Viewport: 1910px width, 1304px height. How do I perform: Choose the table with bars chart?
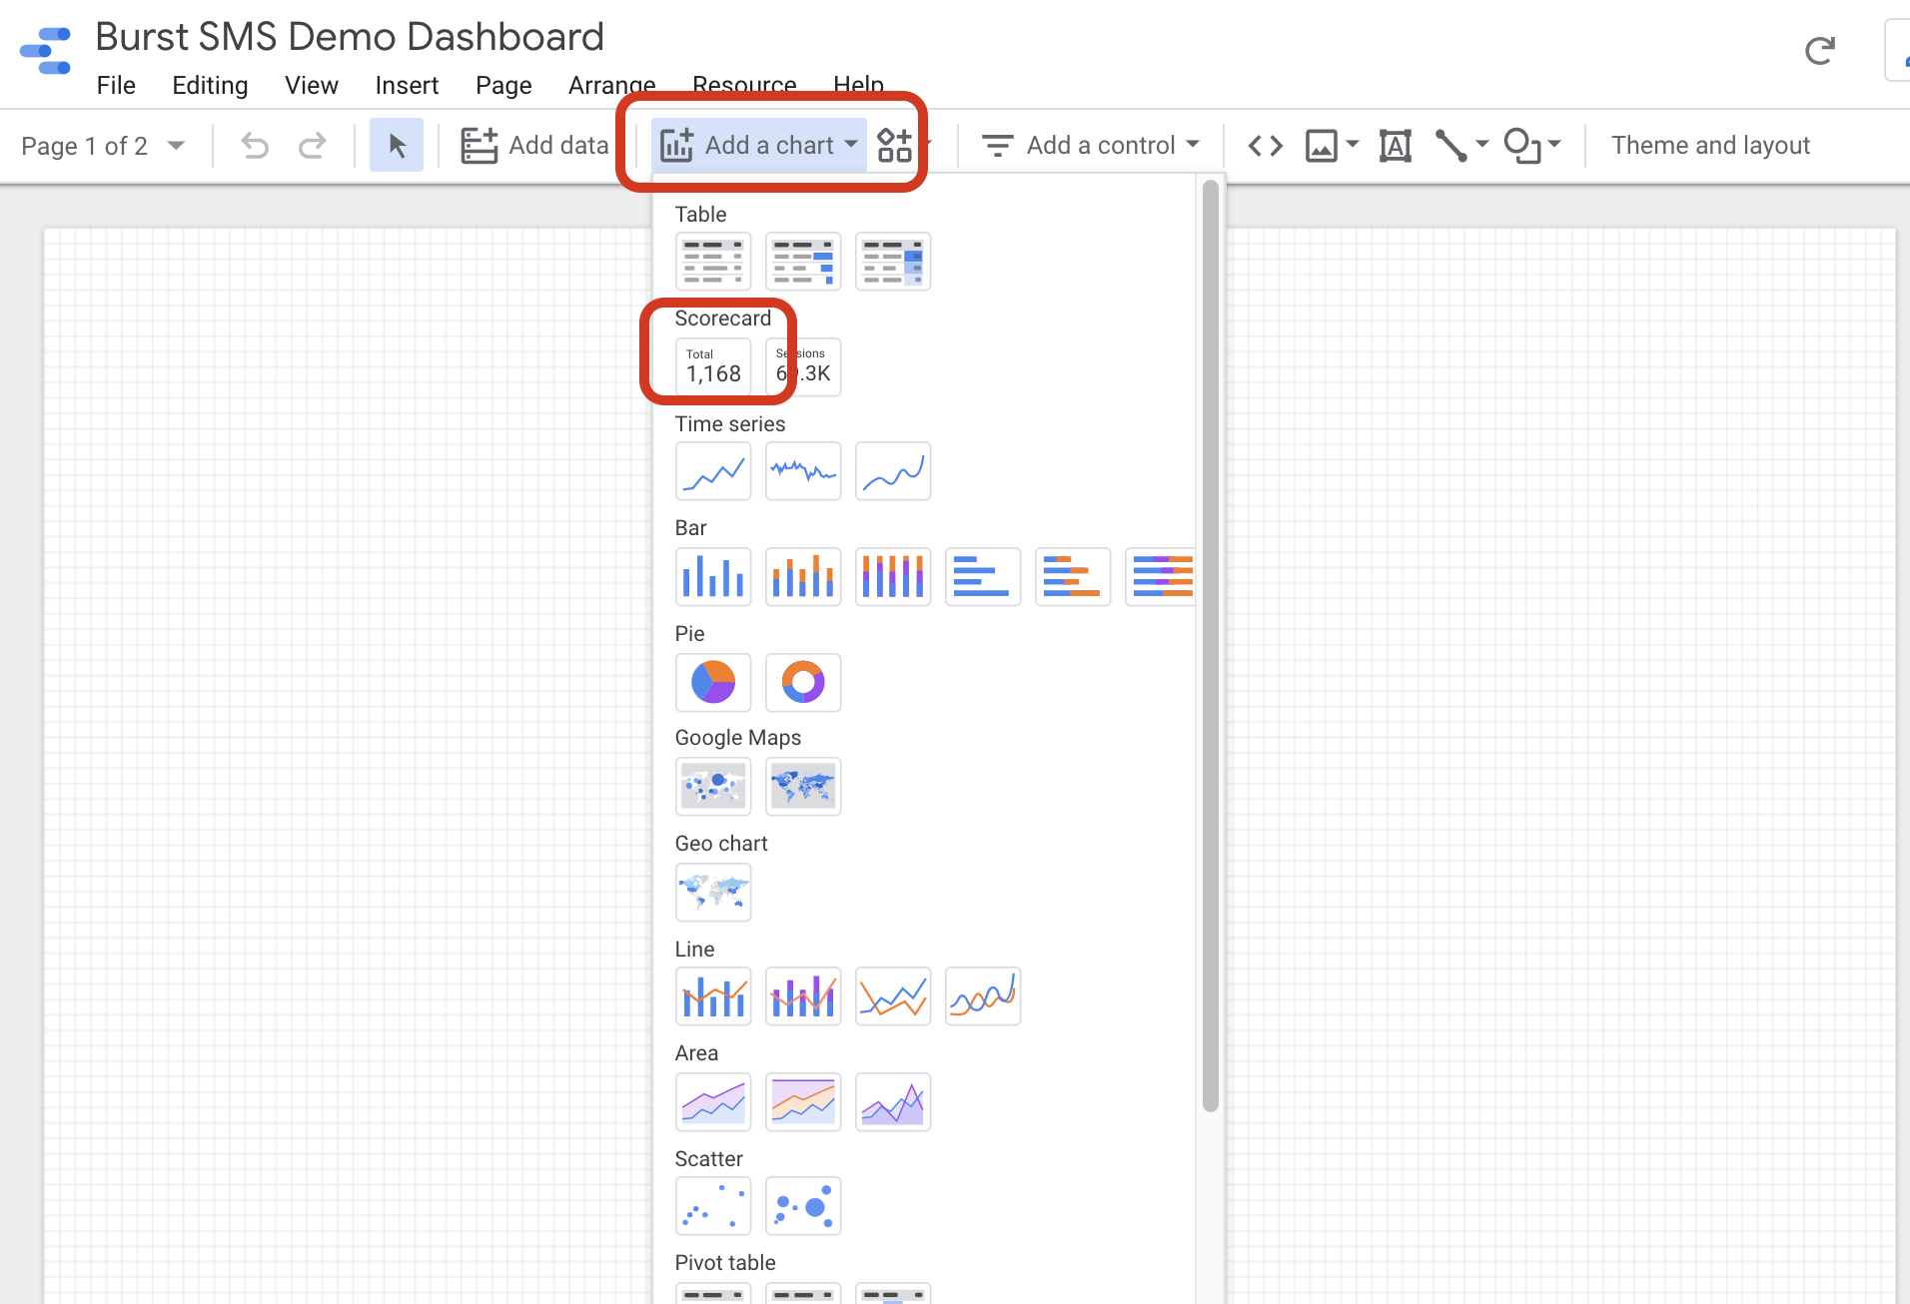click(x=803, y=262)
